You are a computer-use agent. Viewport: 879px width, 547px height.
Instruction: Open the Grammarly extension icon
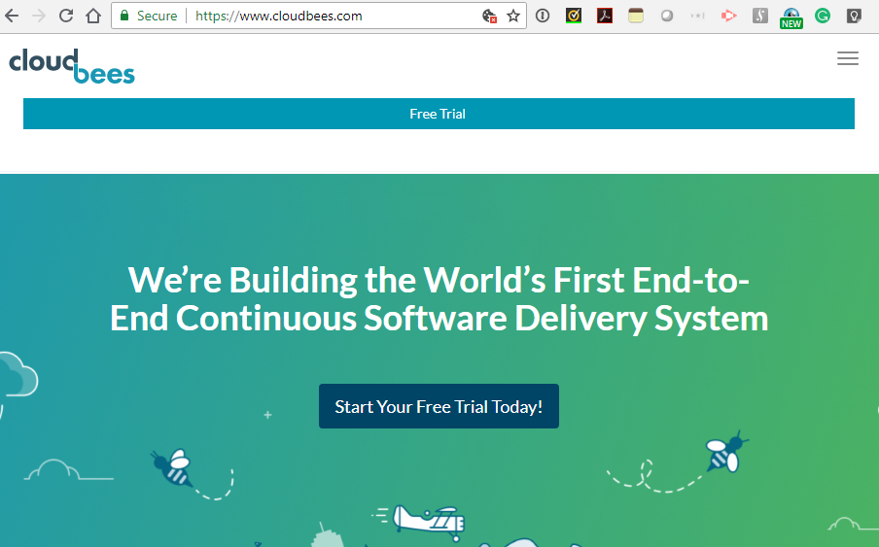click(823, 16)
